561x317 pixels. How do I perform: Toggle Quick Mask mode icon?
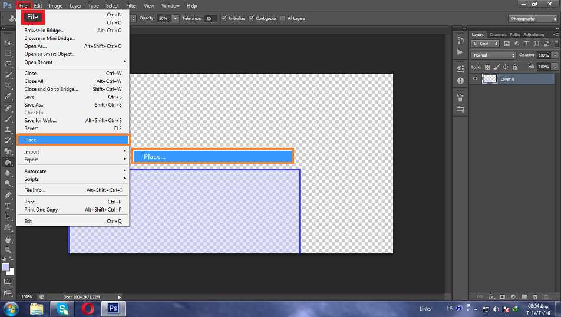coord(8,282)
